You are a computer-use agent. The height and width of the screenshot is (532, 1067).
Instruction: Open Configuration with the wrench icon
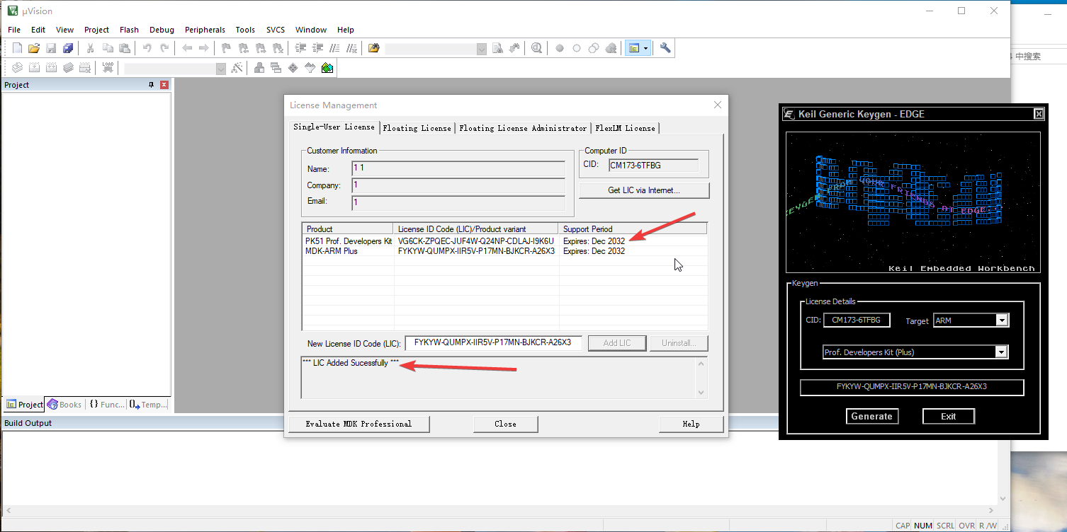(665, 48)
